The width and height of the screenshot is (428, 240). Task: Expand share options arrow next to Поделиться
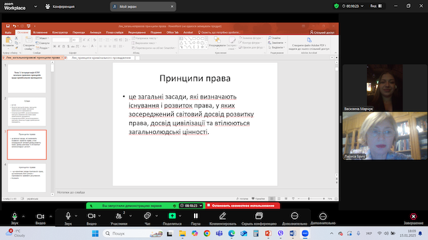coord(180,216)
